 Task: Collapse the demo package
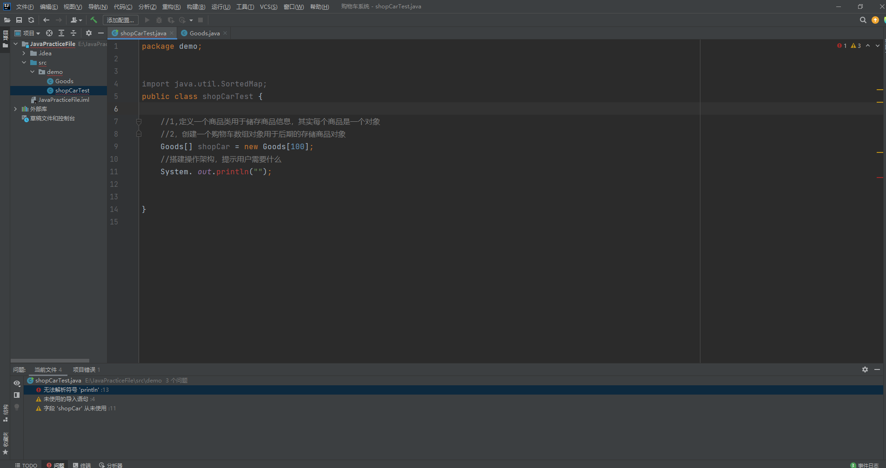tap(33, 72)
